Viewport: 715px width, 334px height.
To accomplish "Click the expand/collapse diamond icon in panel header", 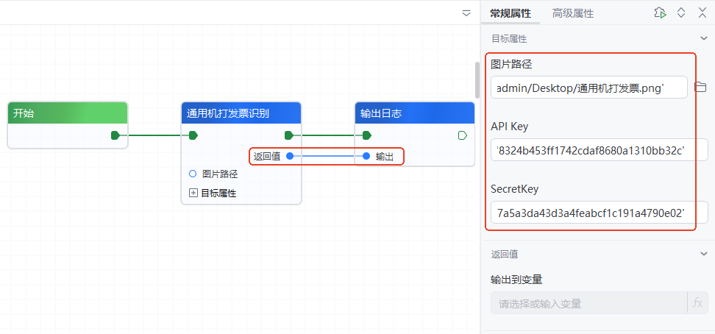I will tap(681, 13).
